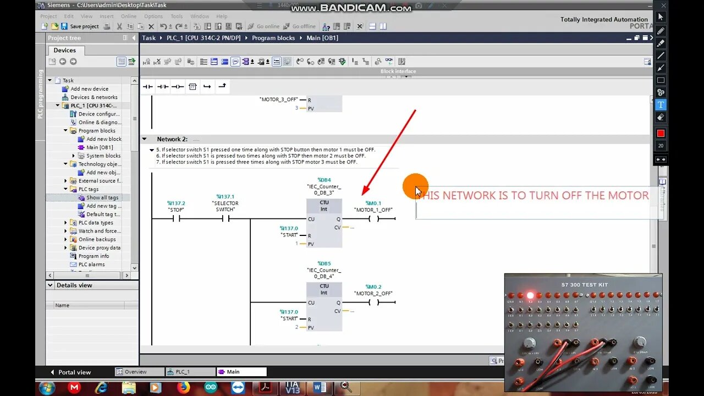704x396 pixels.
Task: Click the "MOTOR_2_OFF" coil
Action: click(x=374, y=302)
